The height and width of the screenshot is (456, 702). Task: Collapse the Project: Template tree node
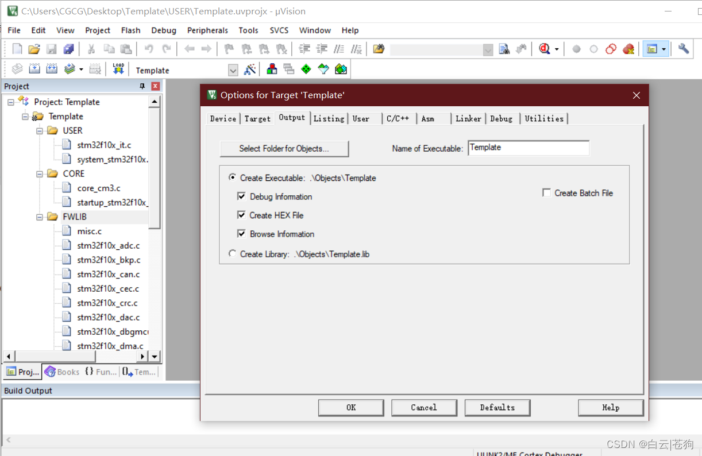tap(11, 102)
